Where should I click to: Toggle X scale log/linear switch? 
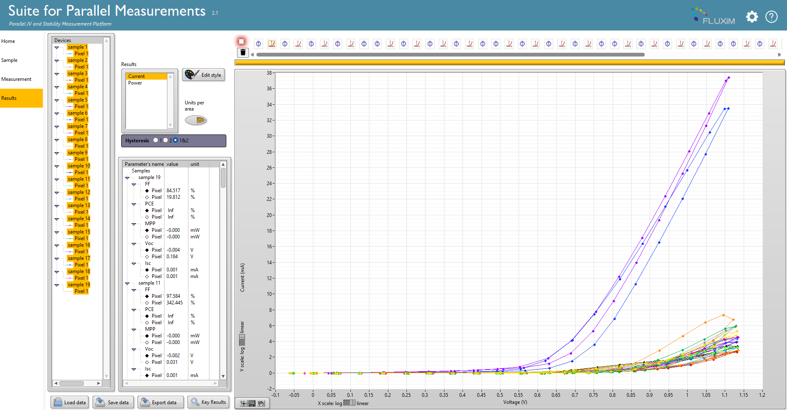pyautogui.click(x=349, y=403)
